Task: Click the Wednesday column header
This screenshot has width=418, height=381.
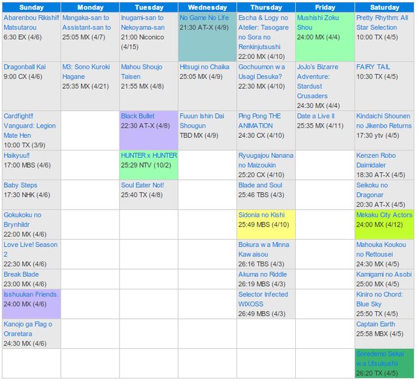Action: click(208, 7)
